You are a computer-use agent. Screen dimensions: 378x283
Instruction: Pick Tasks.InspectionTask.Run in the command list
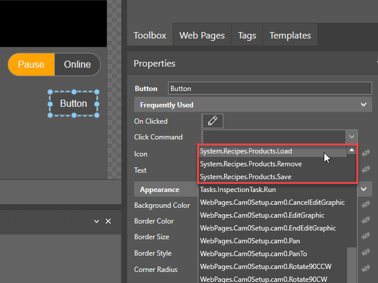[238, 190]
